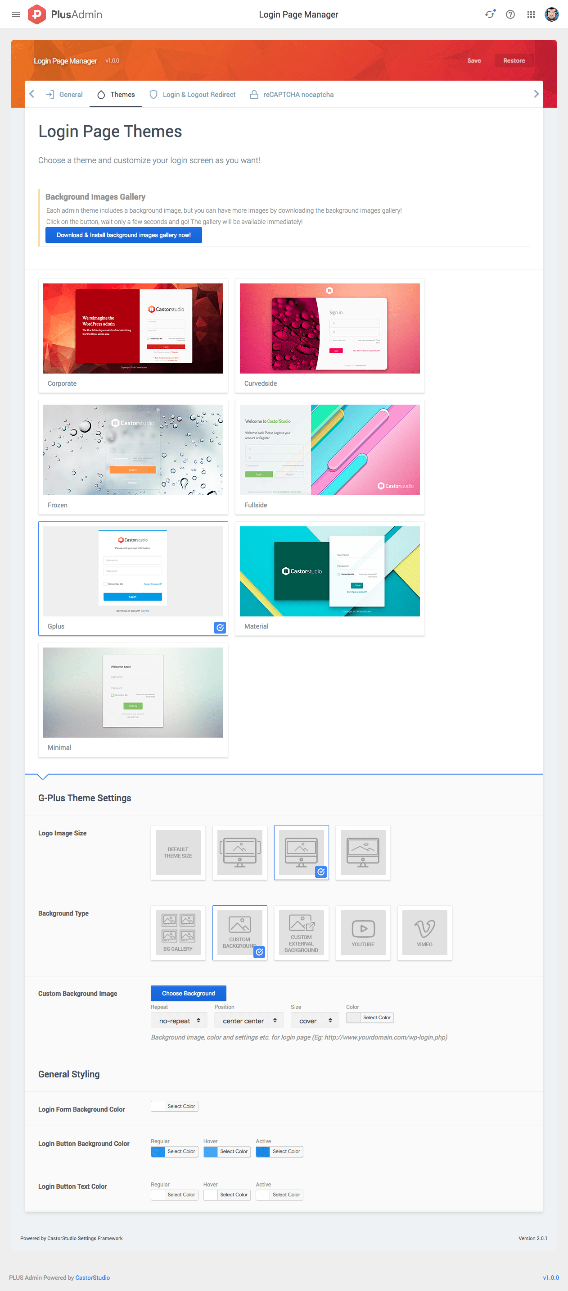Screen dimensions: 568x1291
Task: Click the Restore button
Action: coord(514,61)
